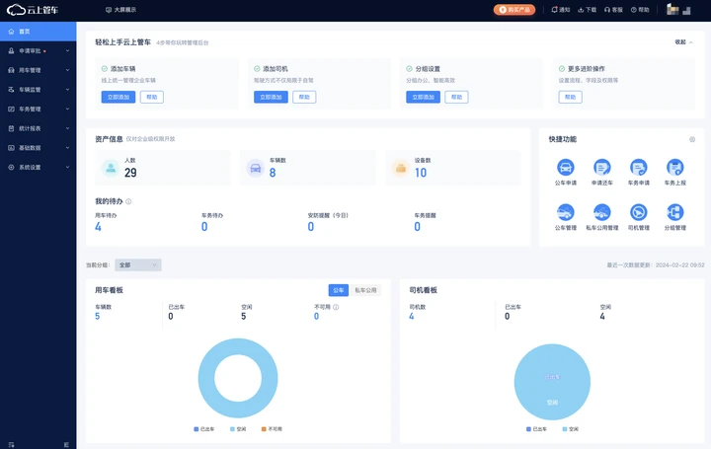Expand the 统计报表 sidebar menu
The width and height of the screenshot is (711, 449).
pyautogui.click(x=39, y=128)
